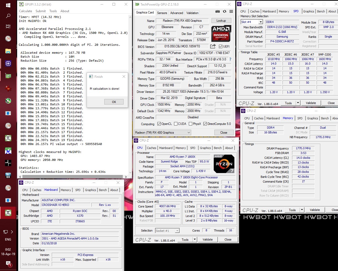
Task: Click the Part Number F4-3200C14-8GTZ
Action: [x=282, y=41]
